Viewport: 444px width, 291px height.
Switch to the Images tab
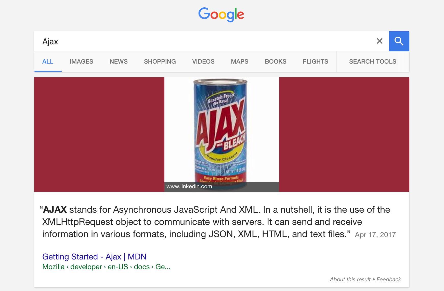[x=81, y=62]
